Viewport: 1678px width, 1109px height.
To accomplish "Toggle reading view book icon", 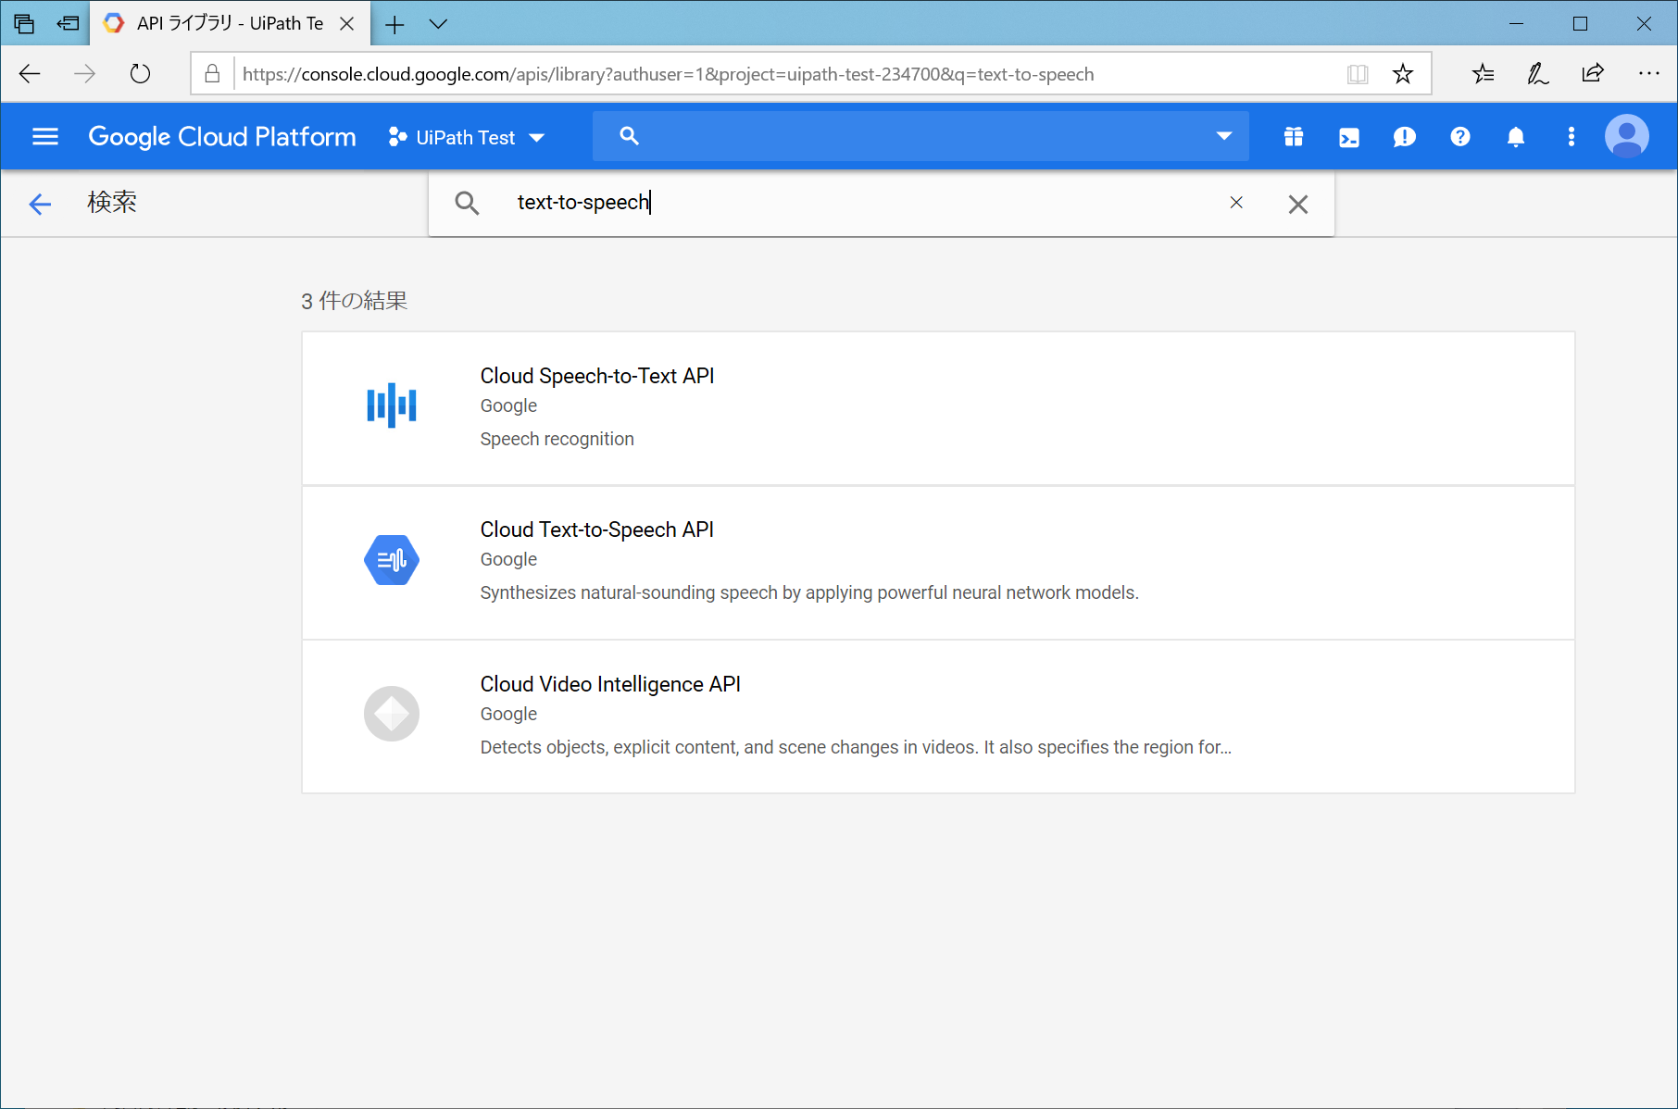I will (1358, 74).
